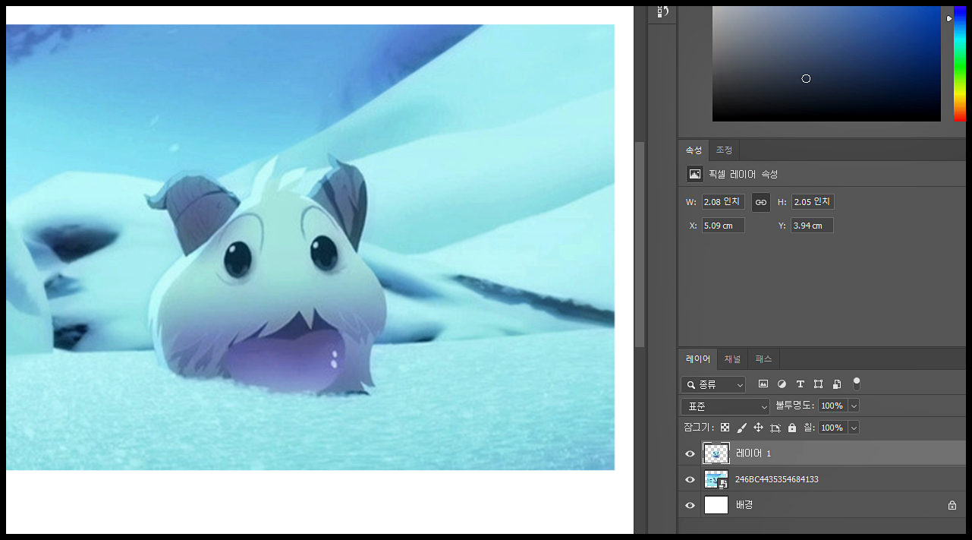Click the W width field 2.08 인치
This screenshot has height=540, width=972.
723,202
